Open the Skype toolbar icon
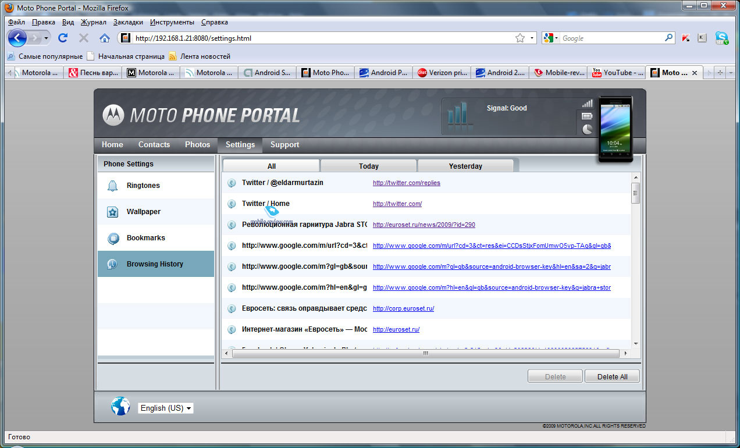This screenshot has height=448, width=740. coord(721,38)
